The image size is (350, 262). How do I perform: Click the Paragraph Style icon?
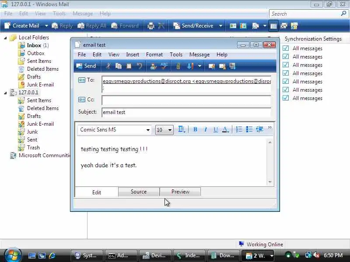[182, 129]
